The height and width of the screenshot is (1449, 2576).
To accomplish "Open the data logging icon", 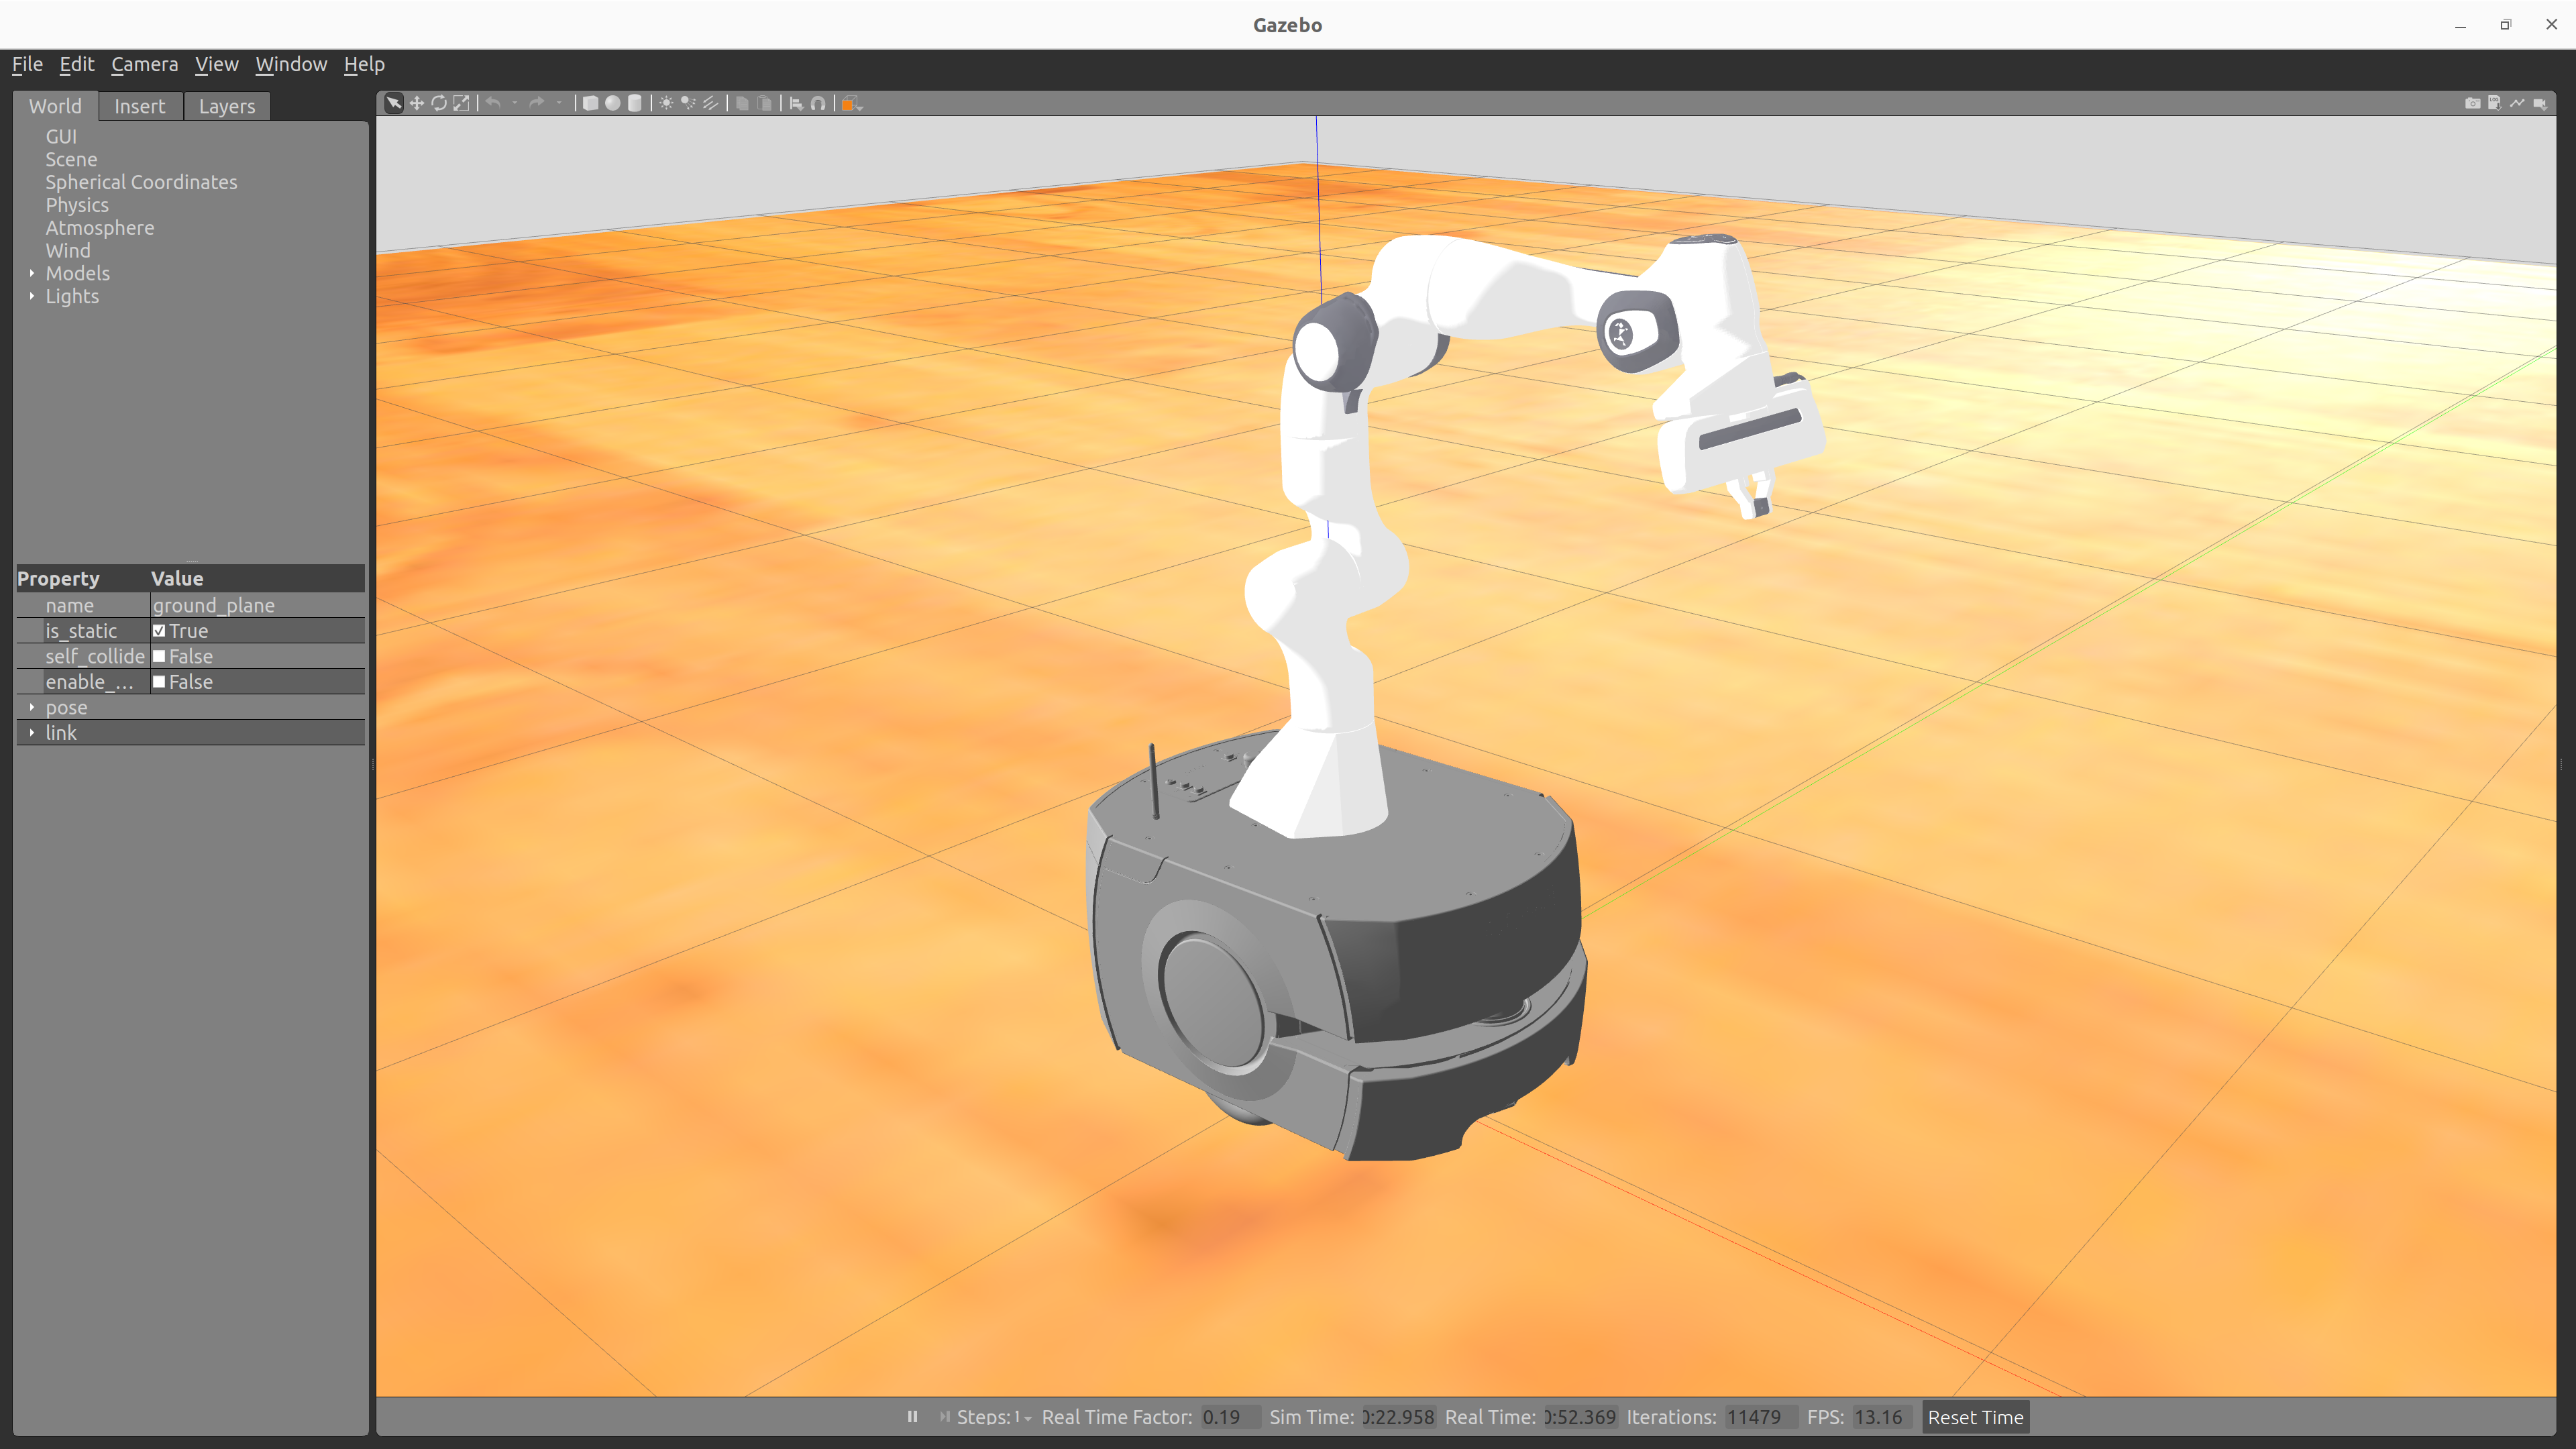I will pyautogui.click(x=2494, y=103).
